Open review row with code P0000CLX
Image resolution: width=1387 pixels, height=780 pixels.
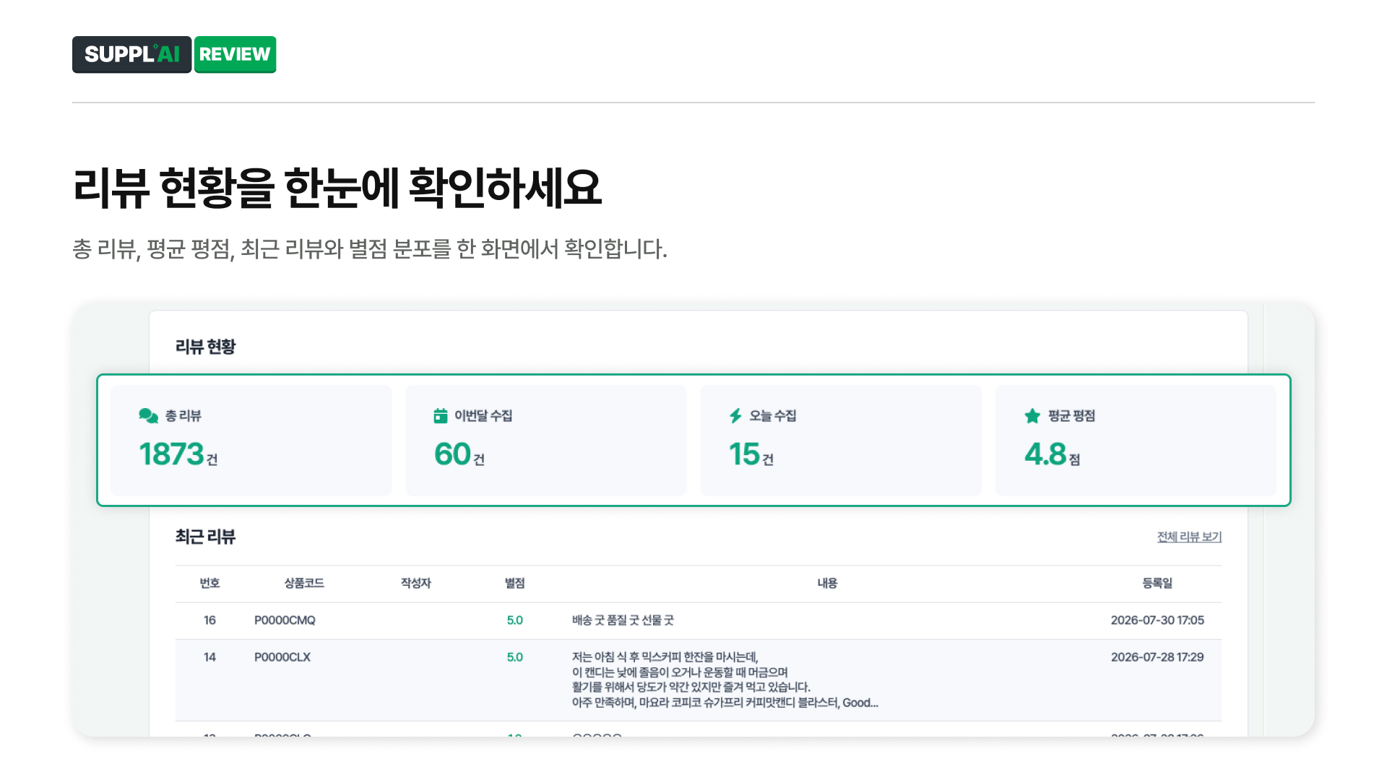[698, 680]
